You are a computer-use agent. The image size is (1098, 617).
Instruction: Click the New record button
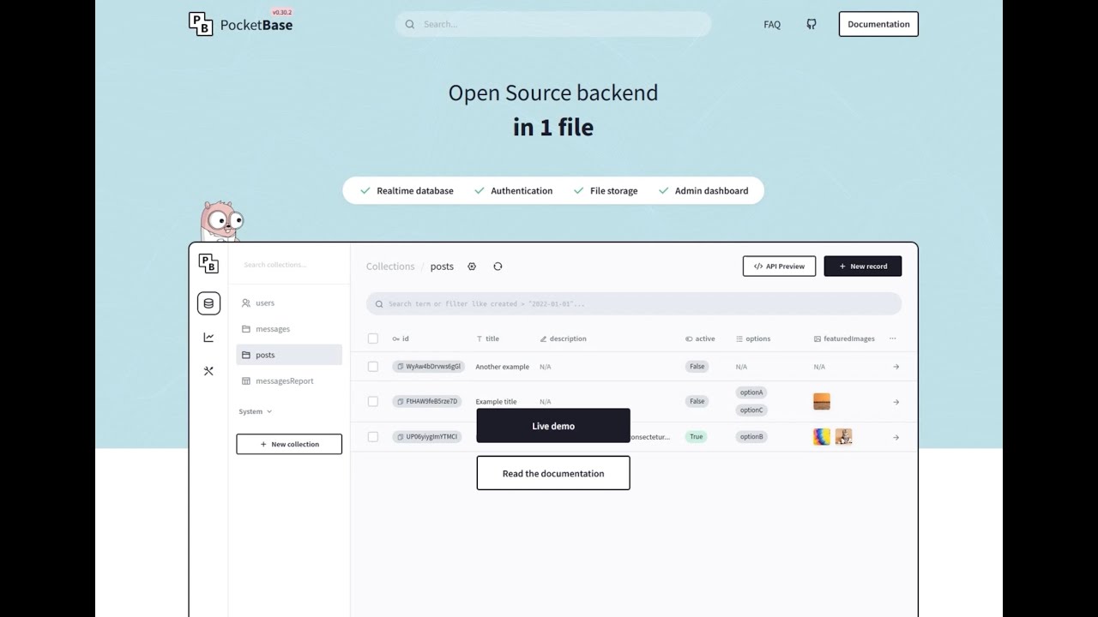point(863,267)
